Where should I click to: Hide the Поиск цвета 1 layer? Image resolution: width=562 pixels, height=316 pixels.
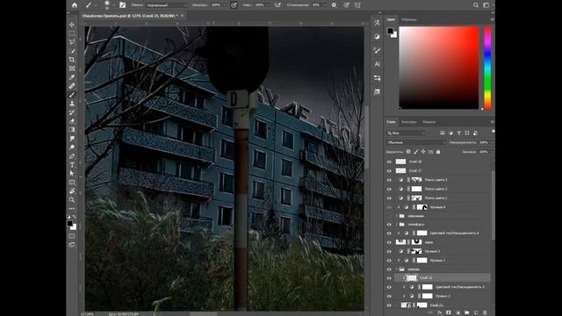389,197
